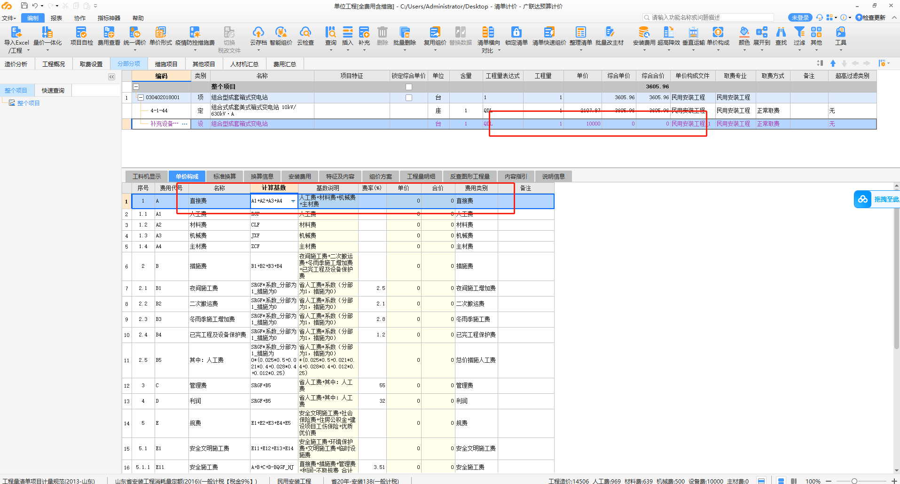Viewport: 900px width, 484px height.
Task: Expand the 展开到 dropdown
Action: [x=762, y=50]
